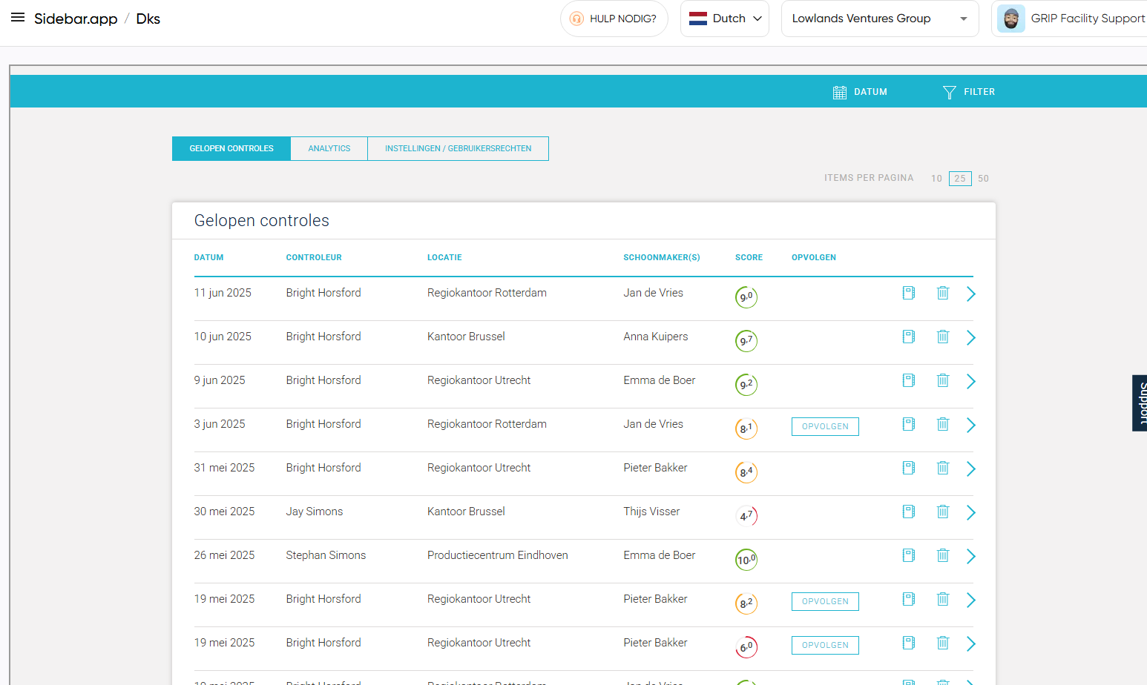
Task: Click the headset icon in HULP NODIG
Action: 576,19
